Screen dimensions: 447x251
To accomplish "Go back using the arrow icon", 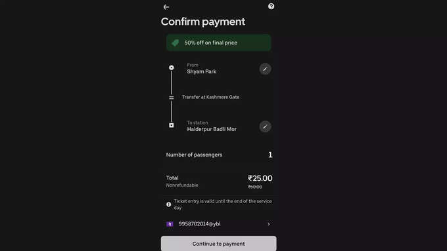I will click(166, 7).
